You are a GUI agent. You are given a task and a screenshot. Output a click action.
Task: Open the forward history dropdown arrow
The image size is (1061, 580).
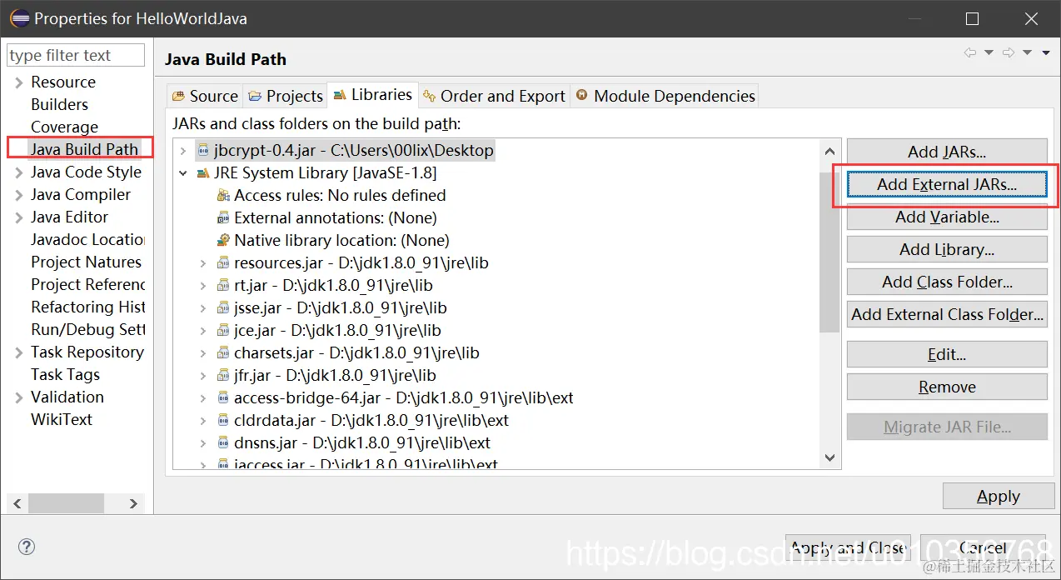click(x=1028, y=52)
